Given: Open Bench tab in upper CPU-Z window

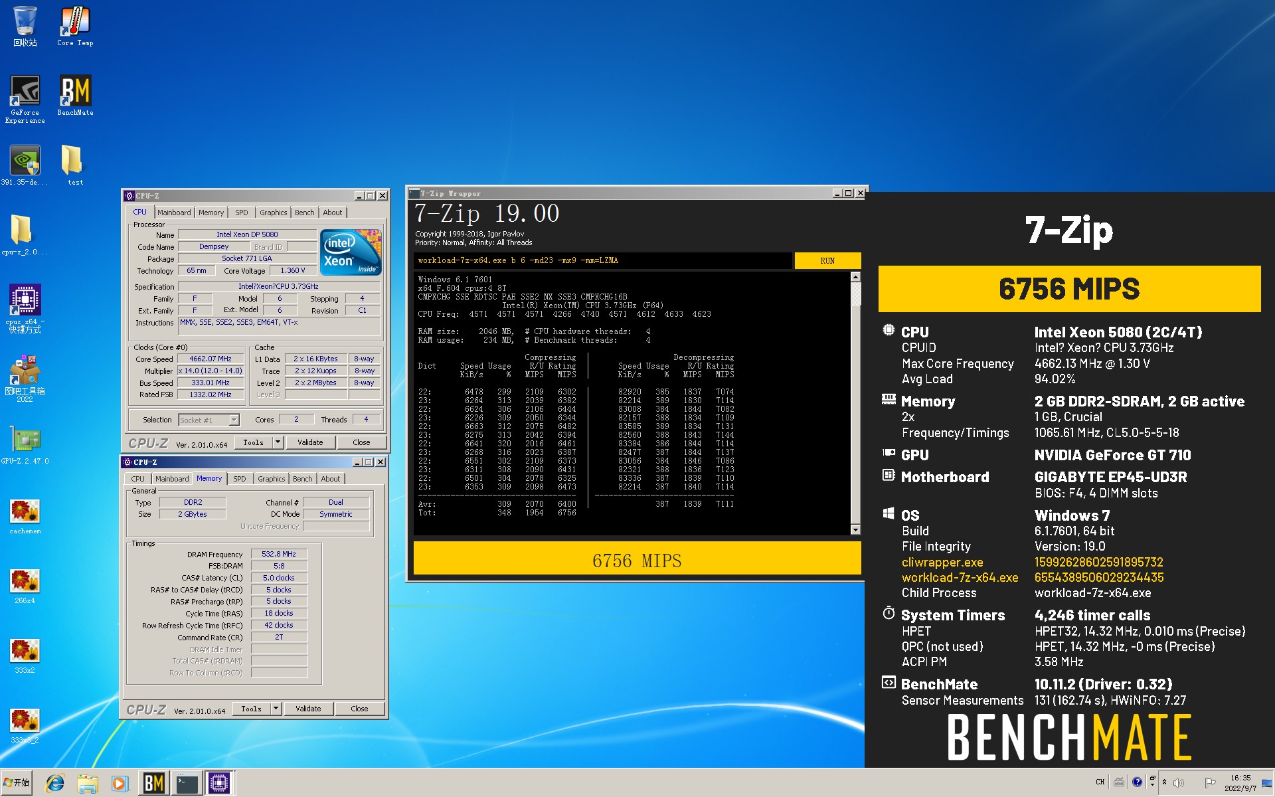Looking at the screenshot, I should [305, 213].
